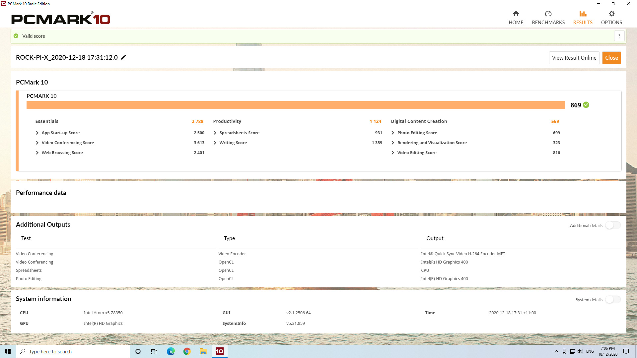Click the result name ROCK-PI-X_2020-12-18

tap(67, 57)
